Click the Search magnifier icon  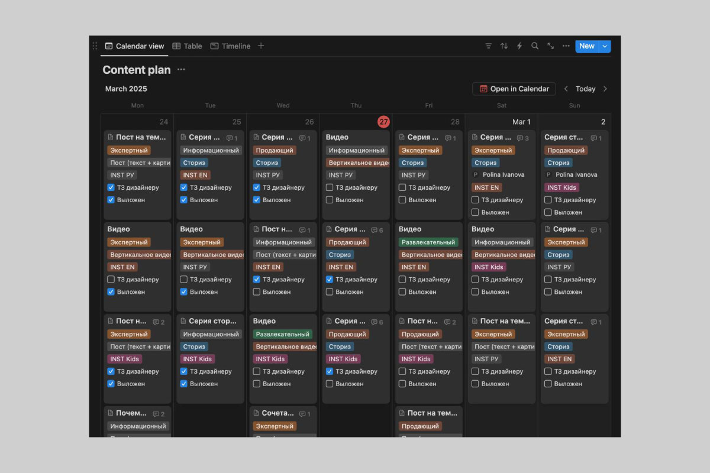535,46
